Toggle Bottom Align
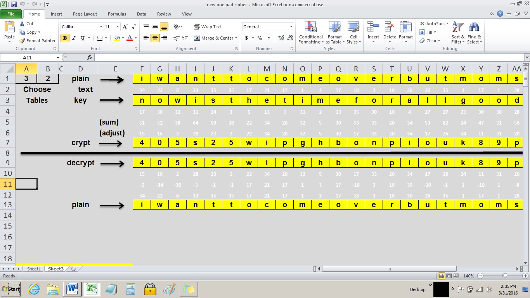 tap(164, 27)
